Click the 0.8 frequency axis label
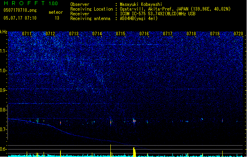 pos(3,110)
